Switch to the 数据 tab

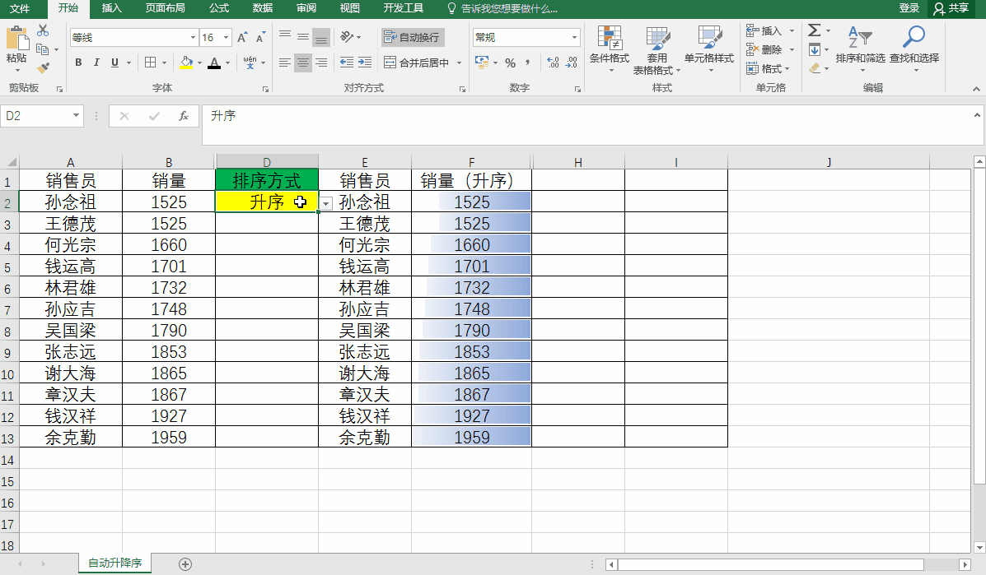pyautogui.click(x=262, y=8)
